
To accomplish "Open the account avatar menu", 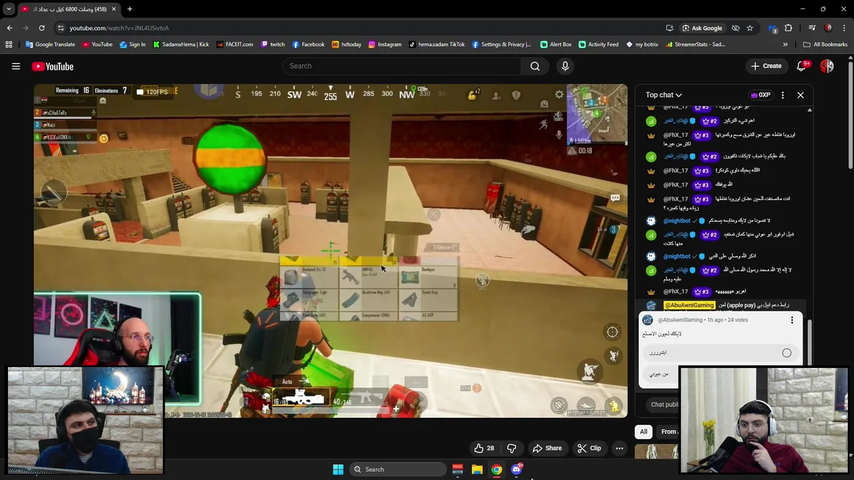I will [827, 66].
